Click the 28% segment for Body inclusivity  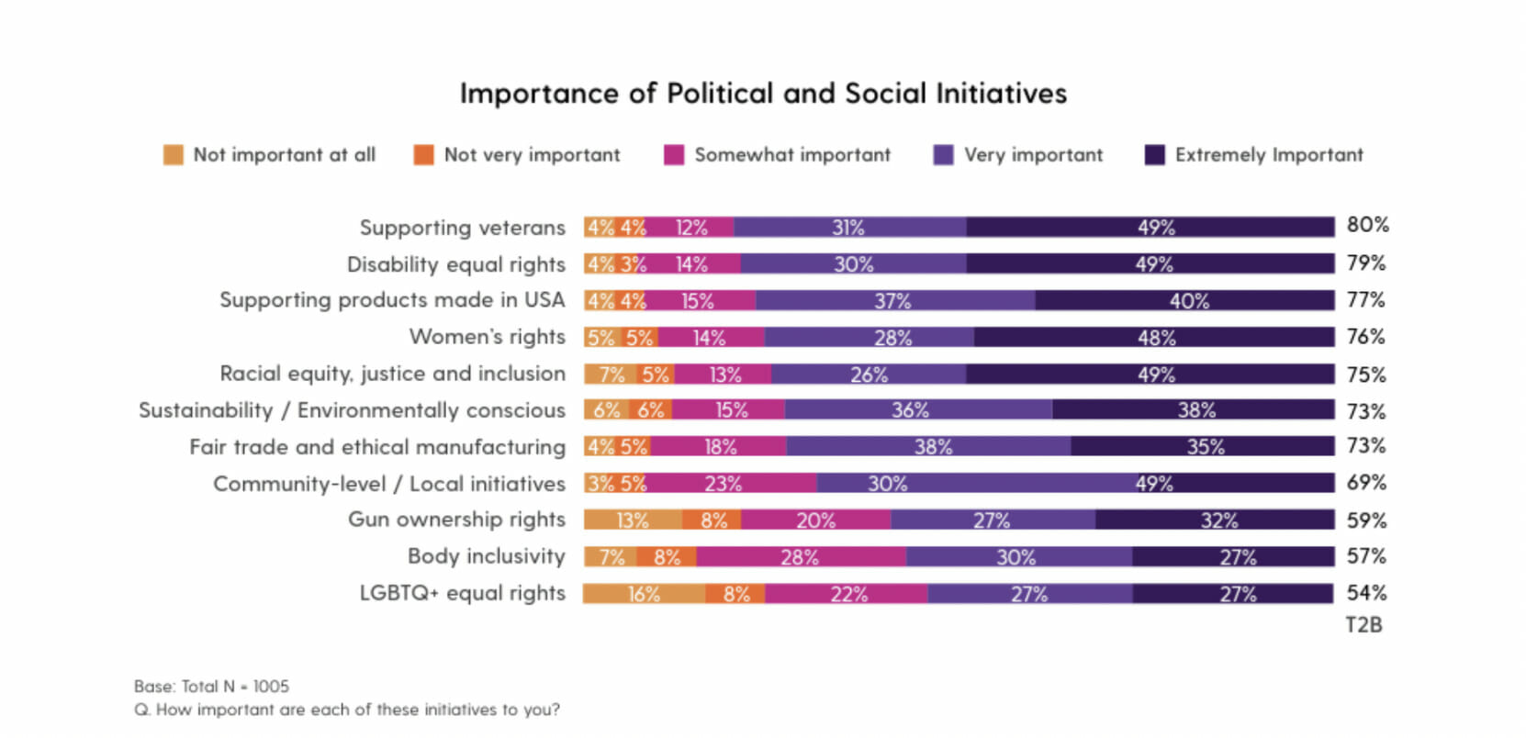coord(800,557)
